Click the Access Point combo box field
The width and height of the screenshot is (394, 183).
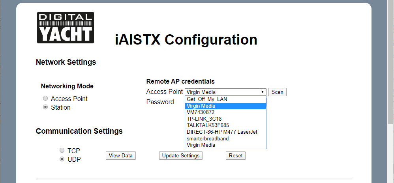pos(221,92)
